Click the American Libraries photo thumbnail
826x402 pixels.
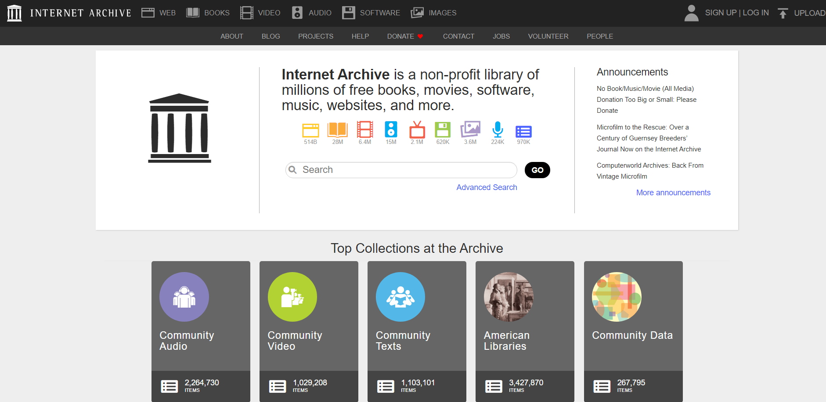pyautogui.click(x=509, y=297)
